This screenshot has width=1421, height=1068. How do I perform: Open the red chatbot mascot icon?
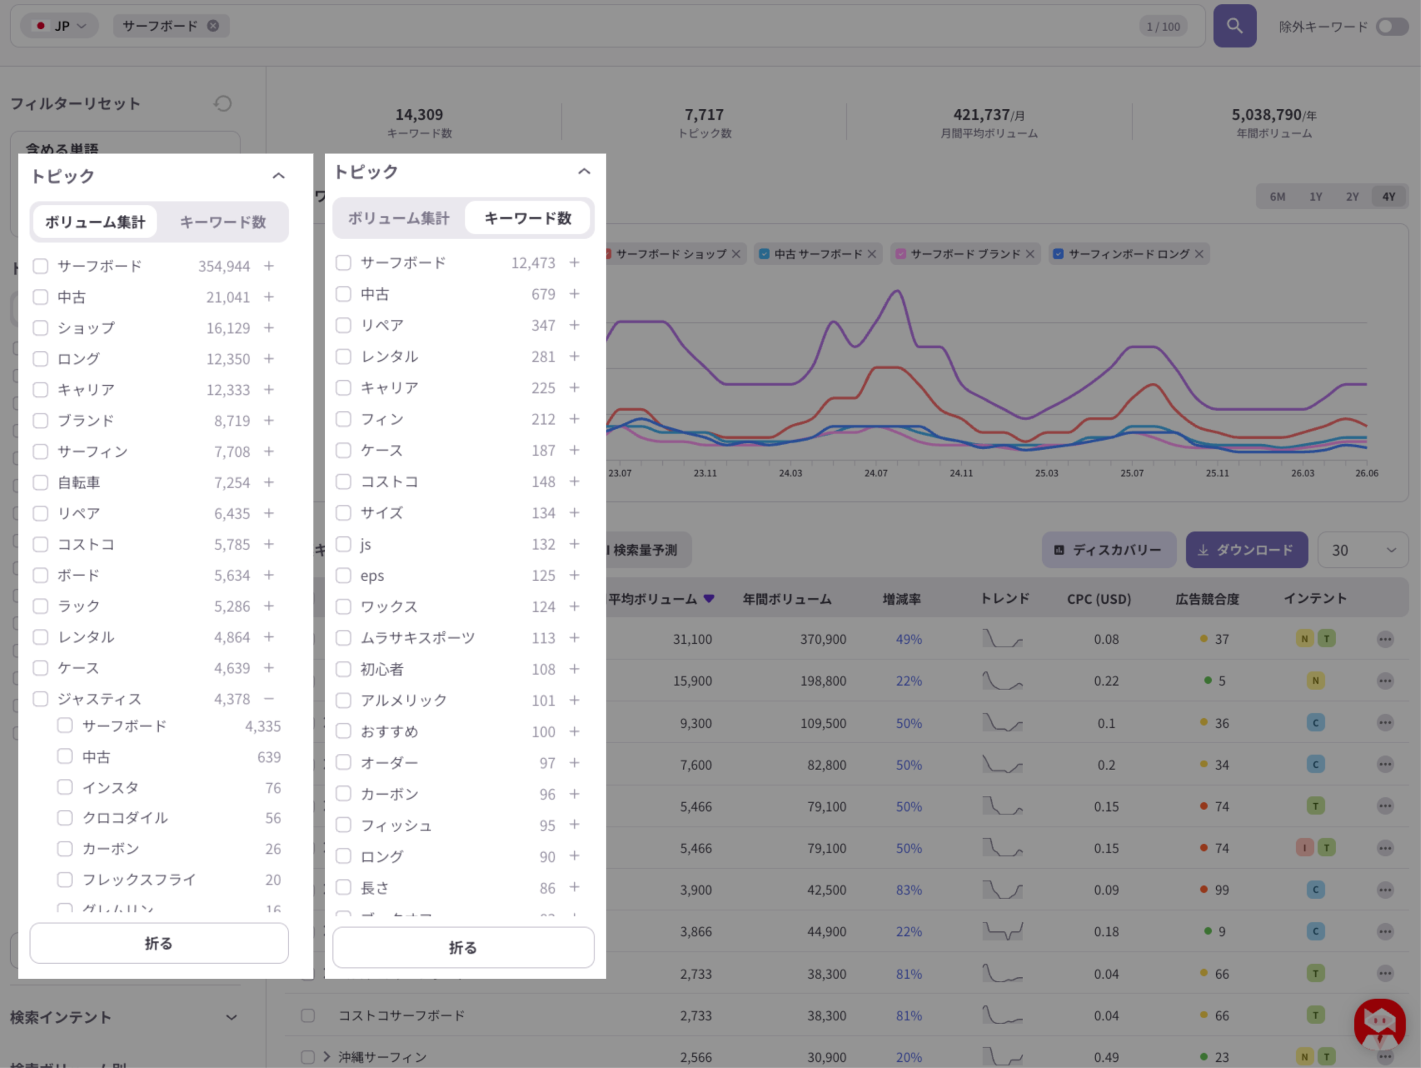point(1379,1024)
